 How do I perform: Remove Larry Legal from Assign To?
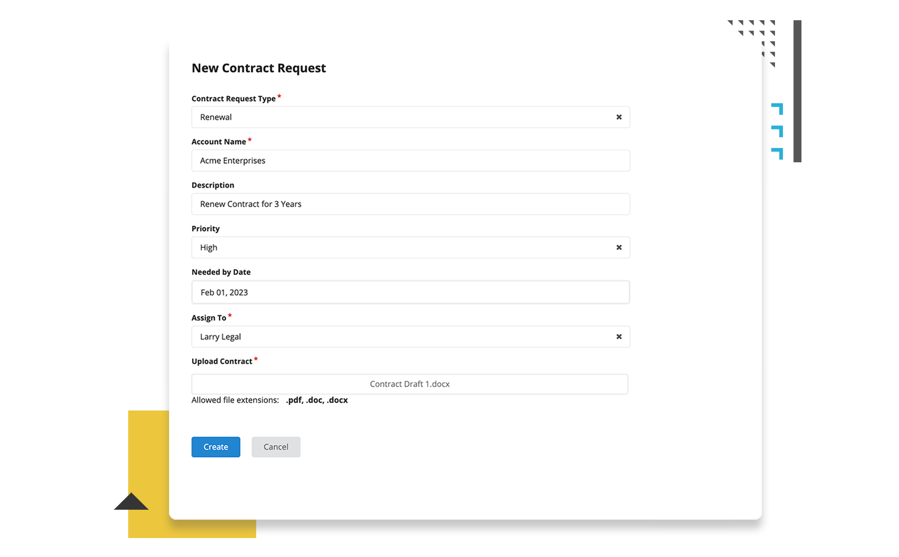coord(619,336)
